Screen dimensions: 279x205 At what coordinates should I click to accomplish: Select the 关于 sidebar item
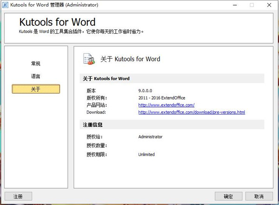(x=36, y=89)
